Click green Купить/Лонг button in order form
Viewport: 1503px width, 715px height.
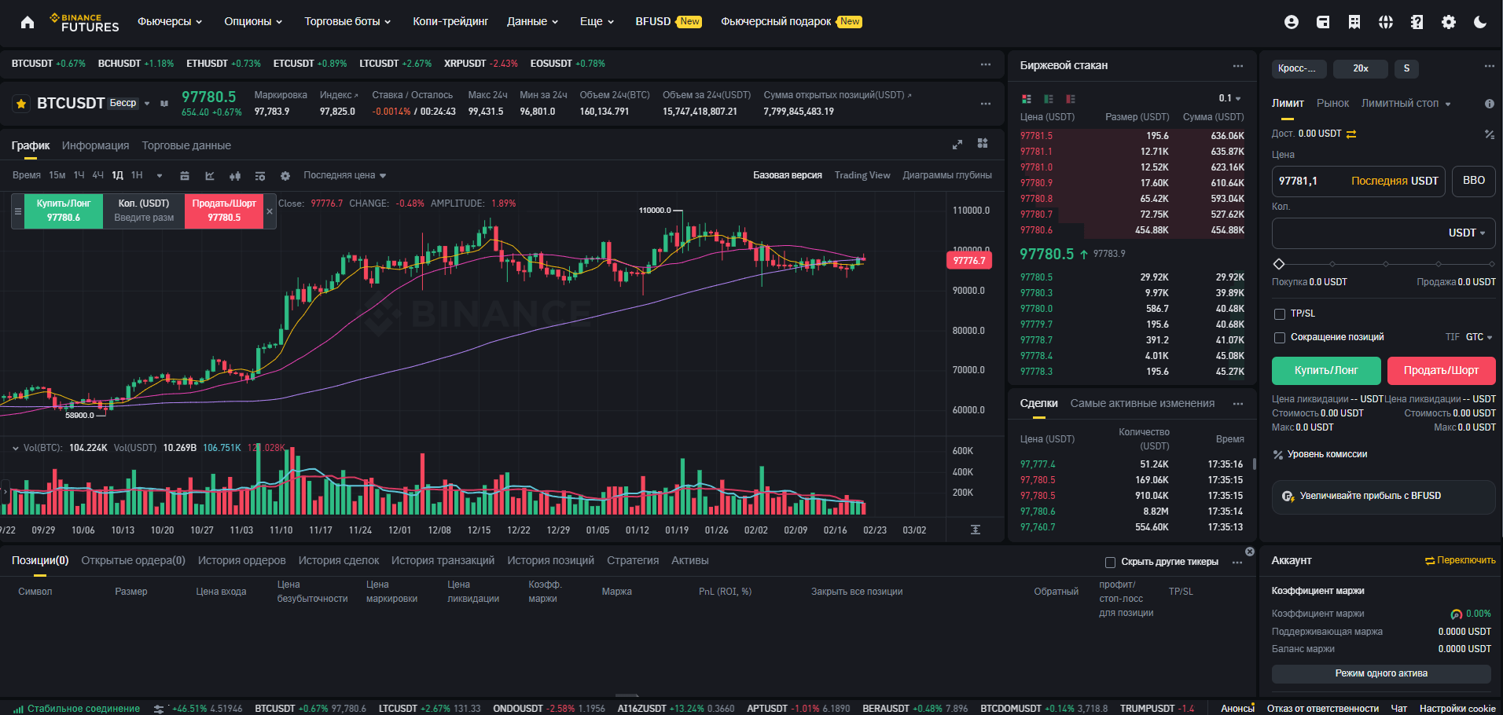coord(1326,371)
